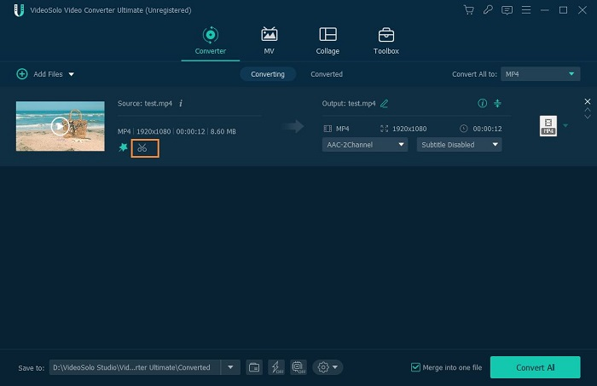Open the Subtitle Disabled dropdown
Viewport: 597px width, 386px height.
click(459, 145)
